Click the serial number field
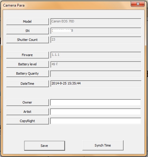 [x=96, y=31]
